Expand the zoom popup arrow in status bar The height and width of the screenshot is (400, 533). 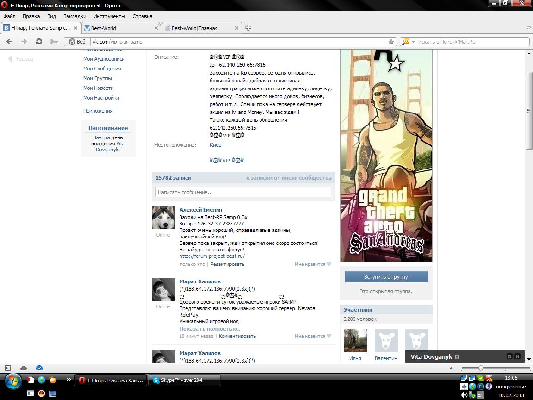coord(451,368)
